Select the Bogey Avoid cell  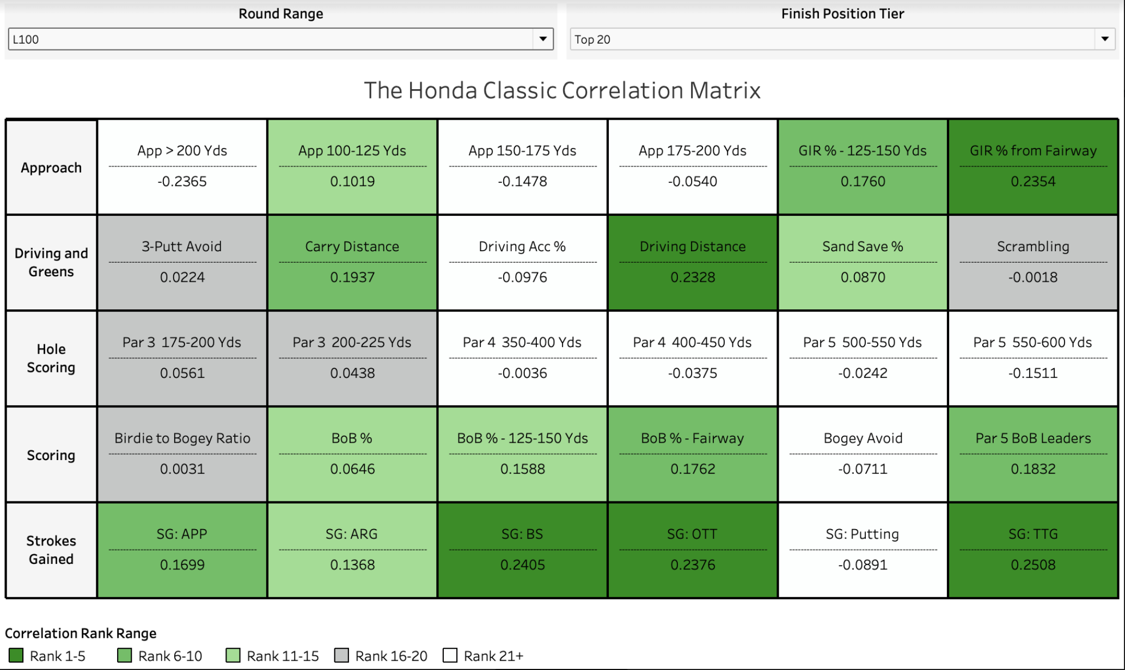pyautogui.click(x=863, y=455)
